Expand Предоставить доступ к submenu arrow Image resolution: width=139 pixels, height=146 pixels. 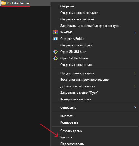coord(135,73)
